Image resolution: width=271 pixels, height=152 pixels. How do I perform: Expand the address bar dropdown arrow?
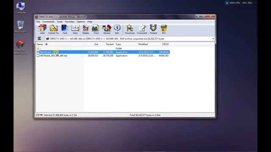[213, 39]
